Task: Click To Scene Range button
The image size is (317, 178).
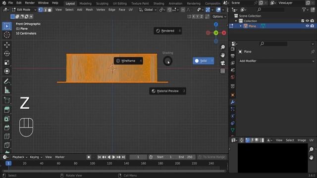Action: point(211,157)
